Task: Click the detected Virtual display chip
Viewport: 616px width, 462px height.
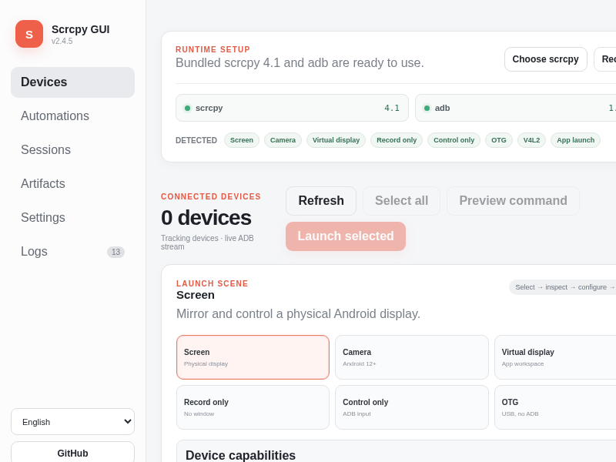Action: [336, 140]
